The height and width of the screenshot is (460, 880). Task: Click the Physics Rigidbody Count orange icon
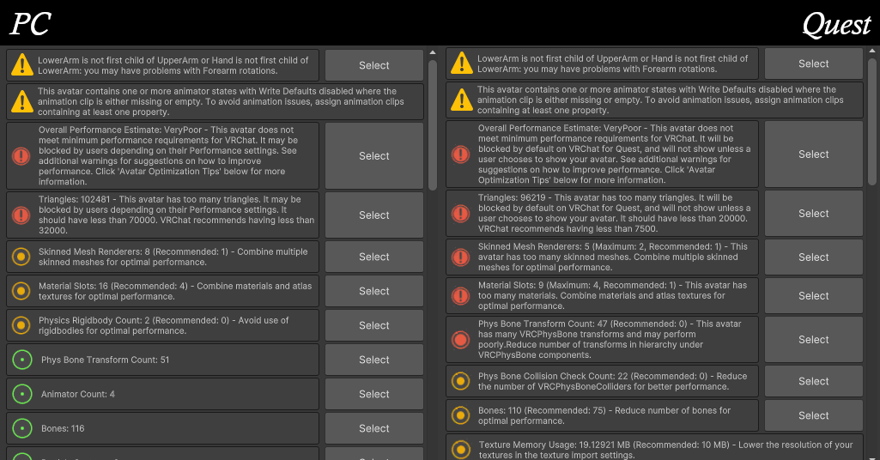[21, 325]
